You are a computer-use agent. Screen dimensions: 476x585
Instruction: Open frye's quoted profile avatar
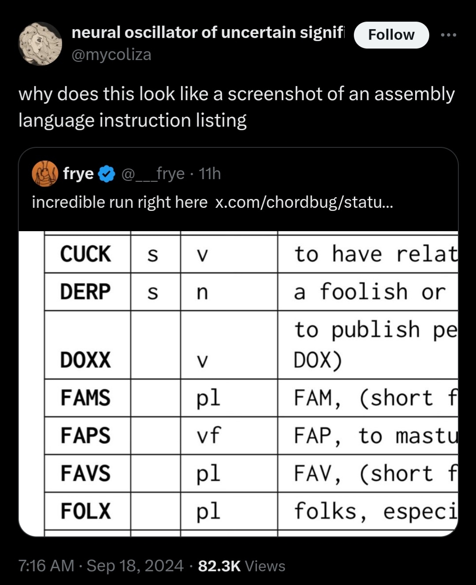45,174
